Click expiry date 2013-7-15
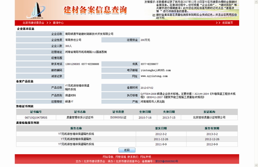 click(x=169, y=118)
